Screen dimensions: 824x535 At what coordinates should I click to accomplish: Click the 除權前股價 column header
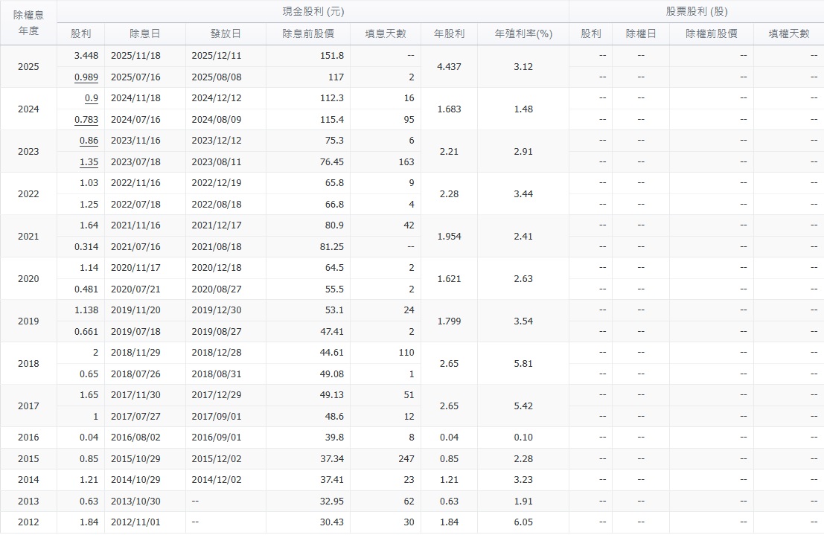[x=711, y=33]
